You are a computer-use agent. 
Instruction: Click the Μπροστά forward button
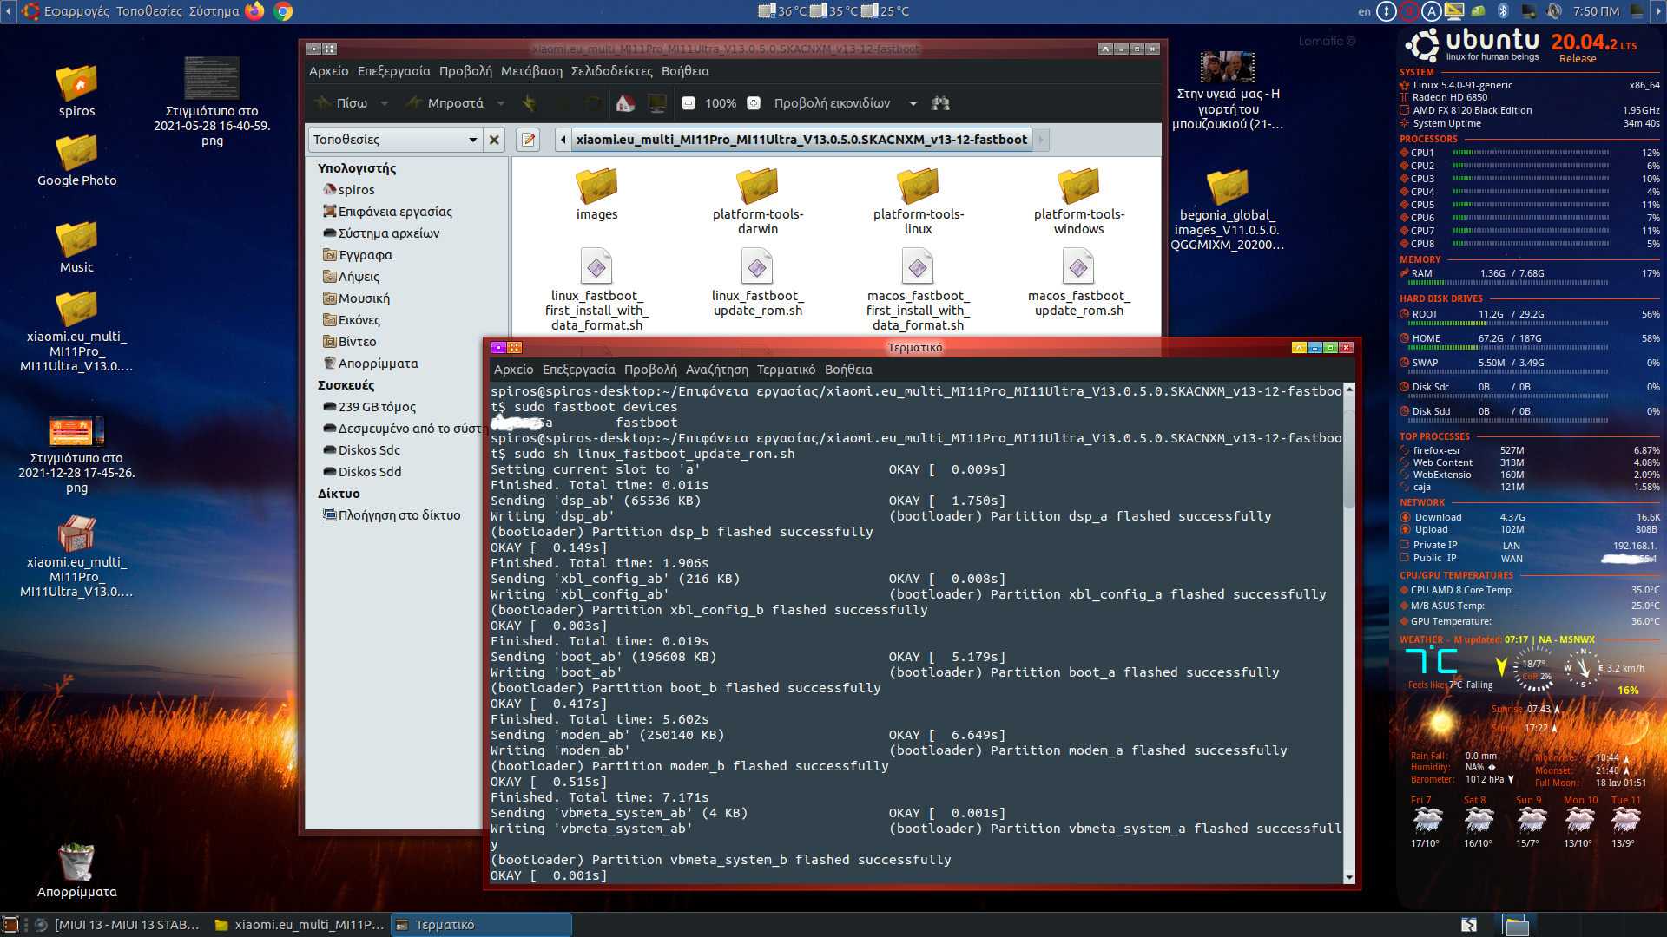(x=445, y=103)
